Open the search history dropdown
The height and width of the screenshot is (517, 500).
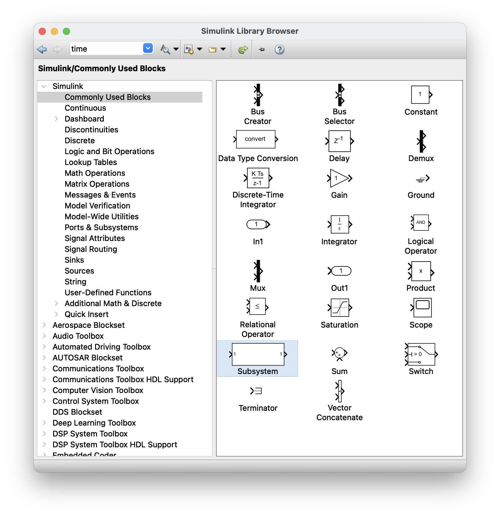click(x=148, y=48)
